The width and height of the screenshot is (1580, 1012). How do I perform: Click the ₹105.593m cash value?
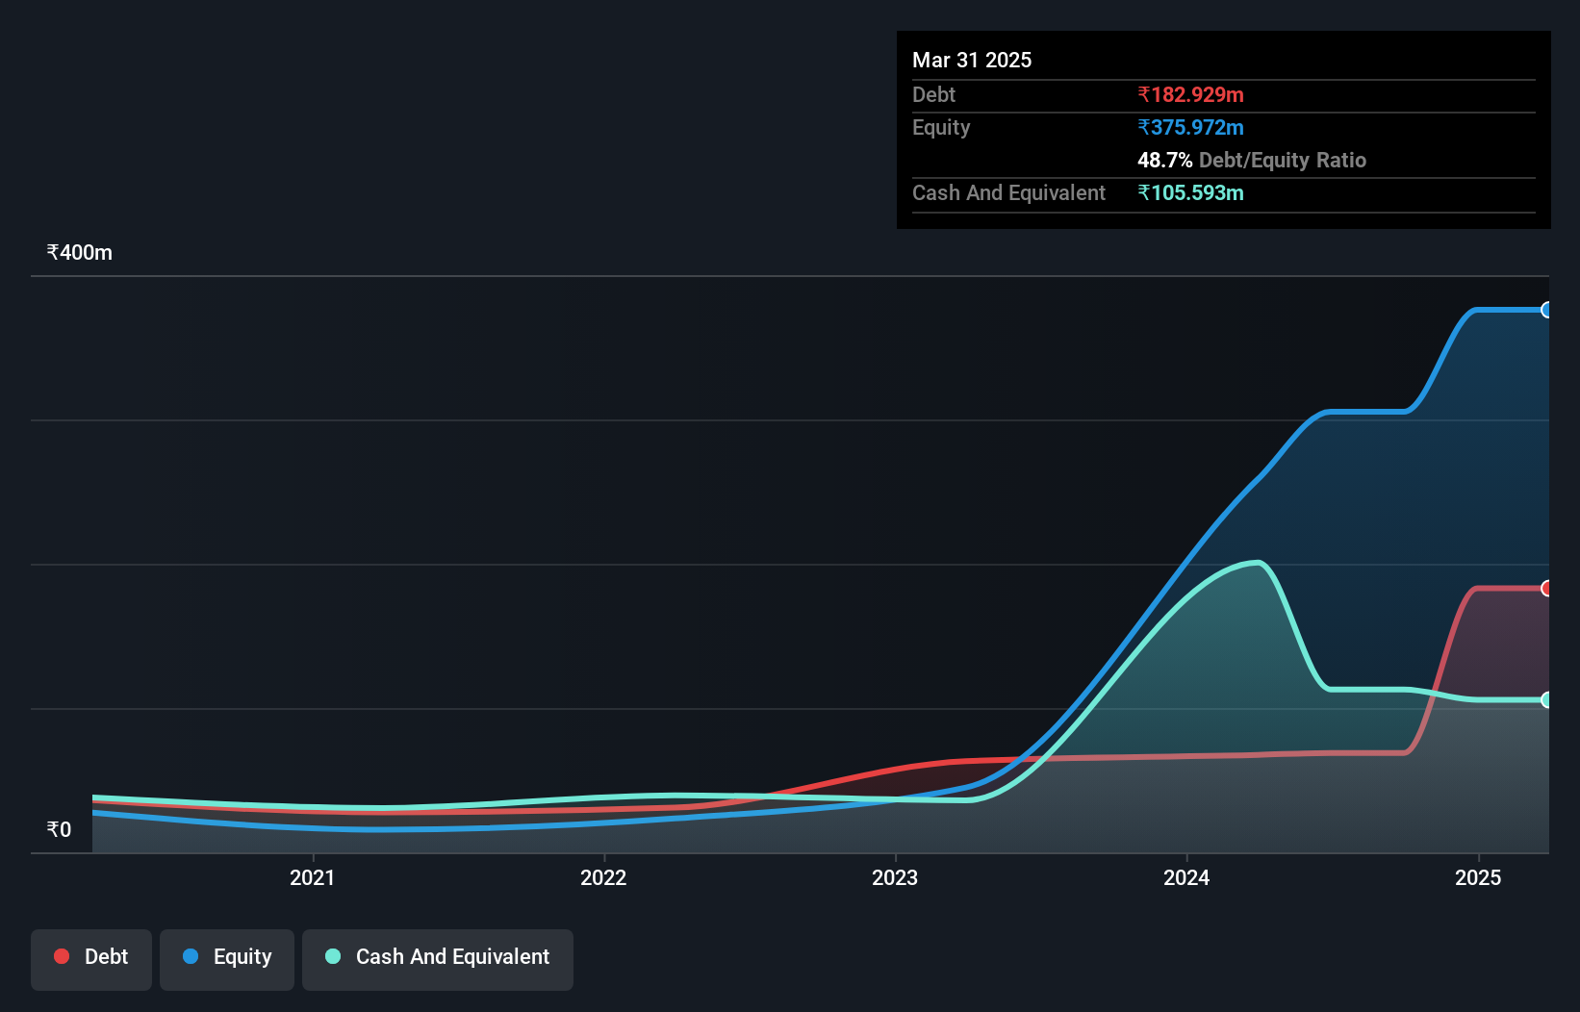click(x=1190, y=192)
